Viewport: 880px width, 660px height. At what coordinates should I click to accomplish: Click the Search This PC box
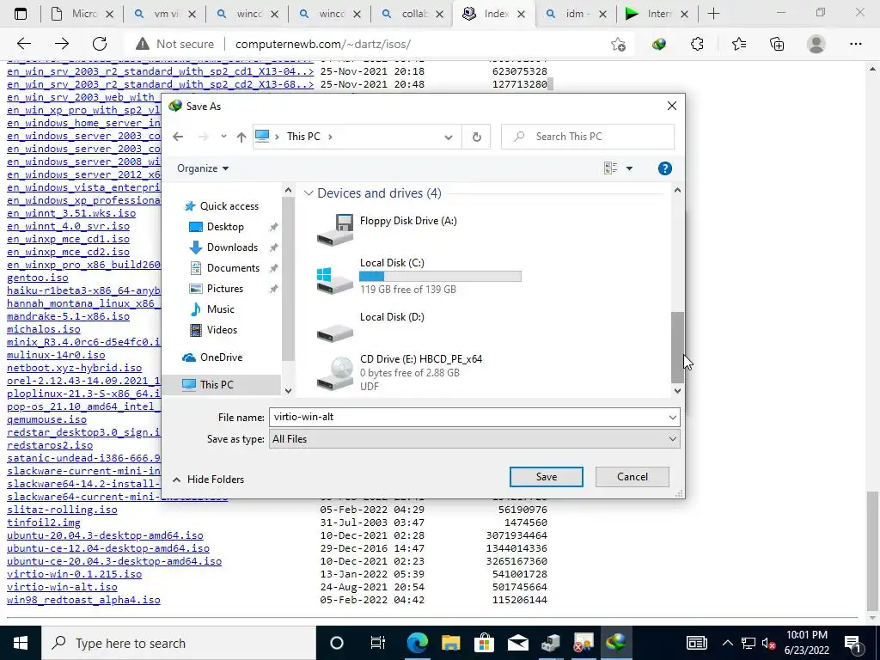pos(588,137)
